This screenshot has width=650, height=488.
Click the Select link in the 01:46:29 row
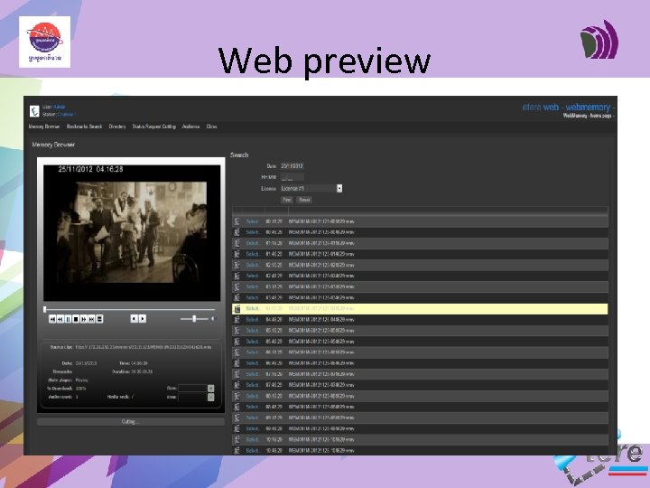pyautogui.click(x=253, y=254)
